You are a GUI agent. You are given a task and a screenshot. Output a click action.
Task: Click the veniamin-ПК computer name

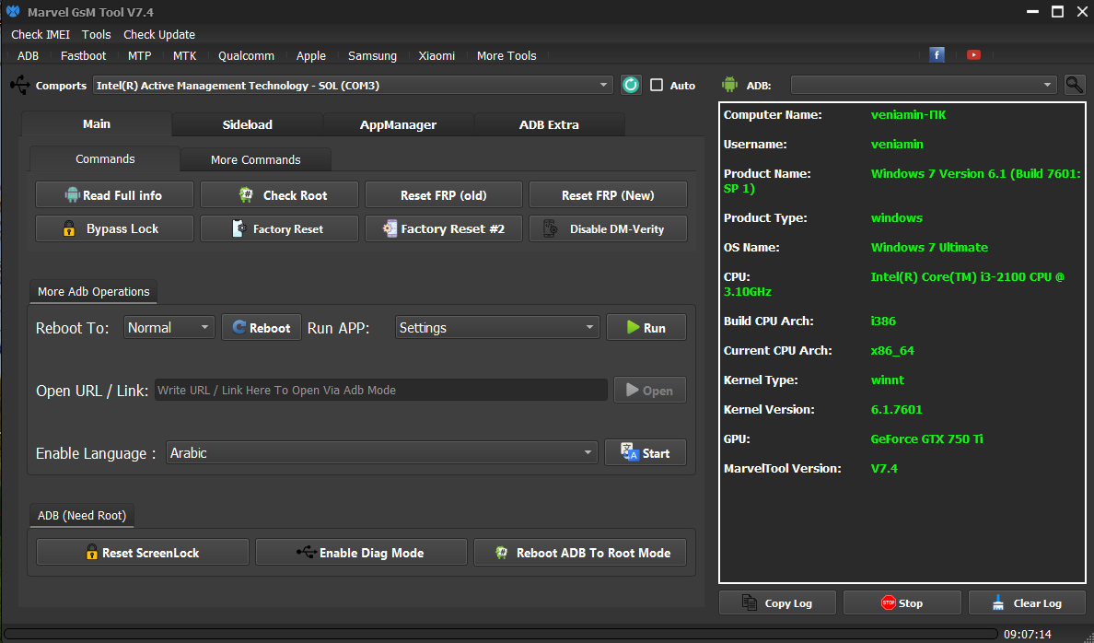click(908, 114)
